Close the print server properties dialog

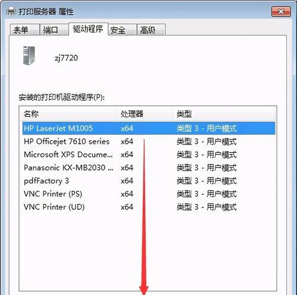(x=281, y=11)
